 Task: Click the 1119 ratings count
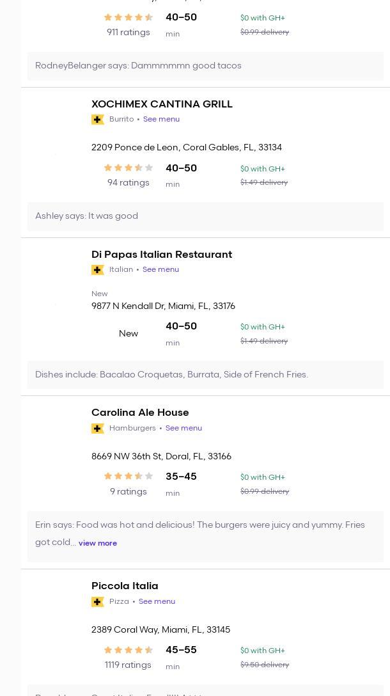[x=128, y=665]
